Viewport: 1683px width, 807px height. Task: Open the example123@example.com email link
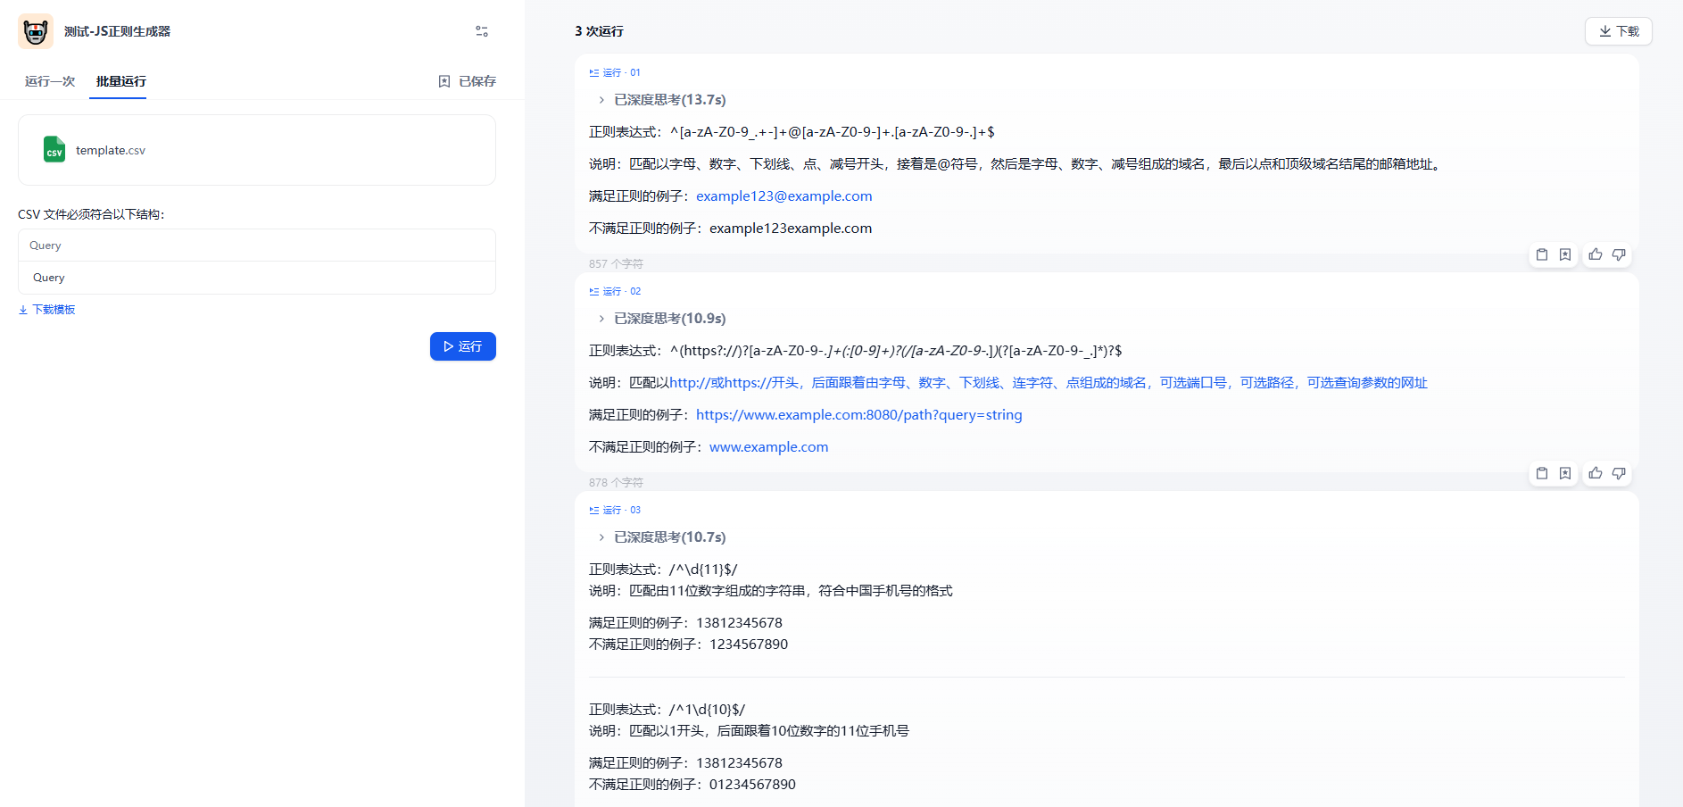[x=783, y=196]
